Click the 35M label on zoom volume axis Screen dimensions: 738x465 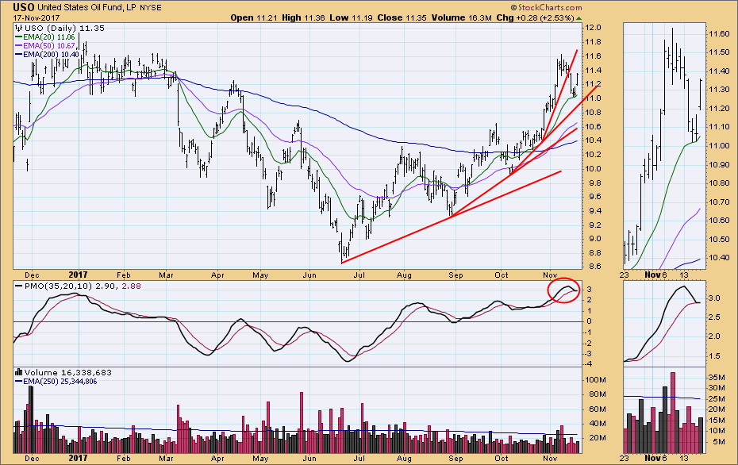pos(718,377)
